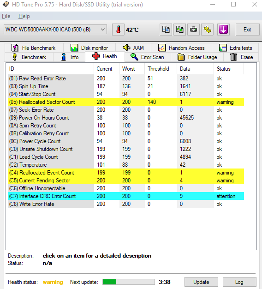Switch to the Disk monitor tab

pyautogui.click(x=89, y=48)
